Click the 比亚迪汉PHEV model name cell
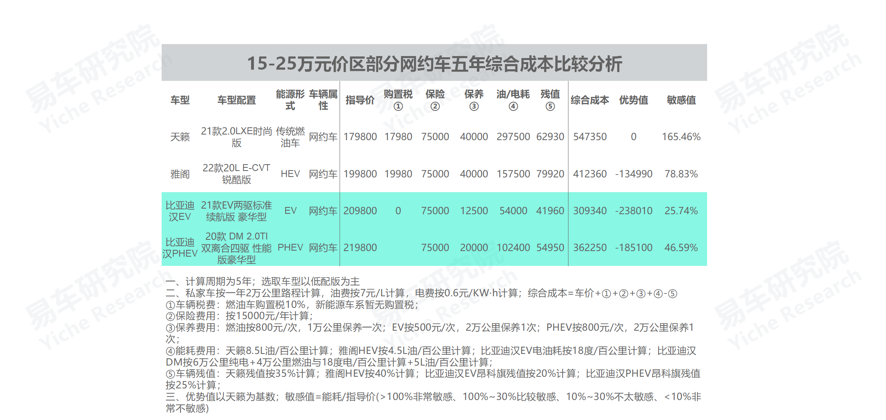This screenshot has width=886, height=420. point(180,248)
